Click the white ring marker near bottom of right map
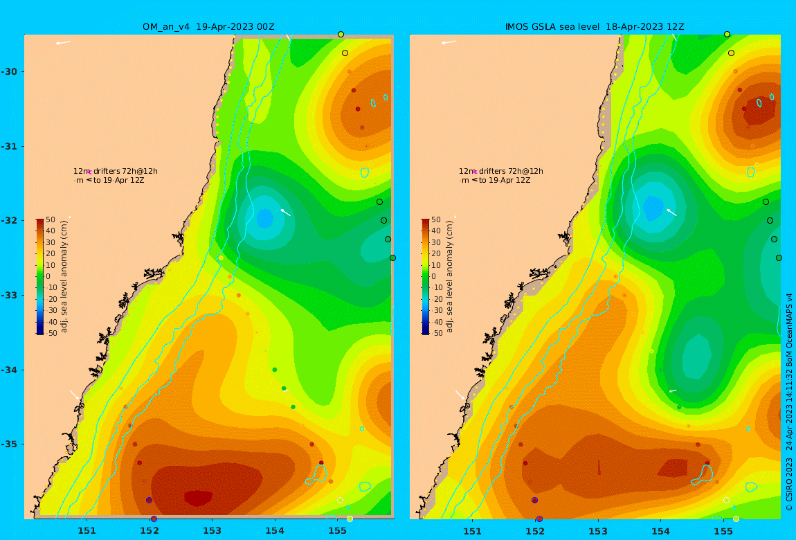This screenshot has width=796, height=540. [727, 501]
